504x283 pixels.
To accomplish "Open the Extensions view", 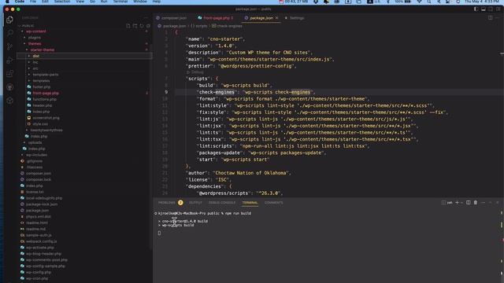I will coord(9,73).
